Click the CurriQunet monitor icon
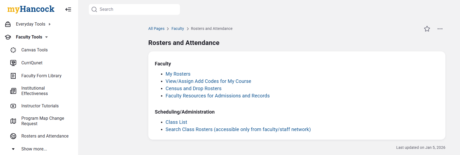Image resolution: width=460 pixels, height=155 pixels. 13,63
